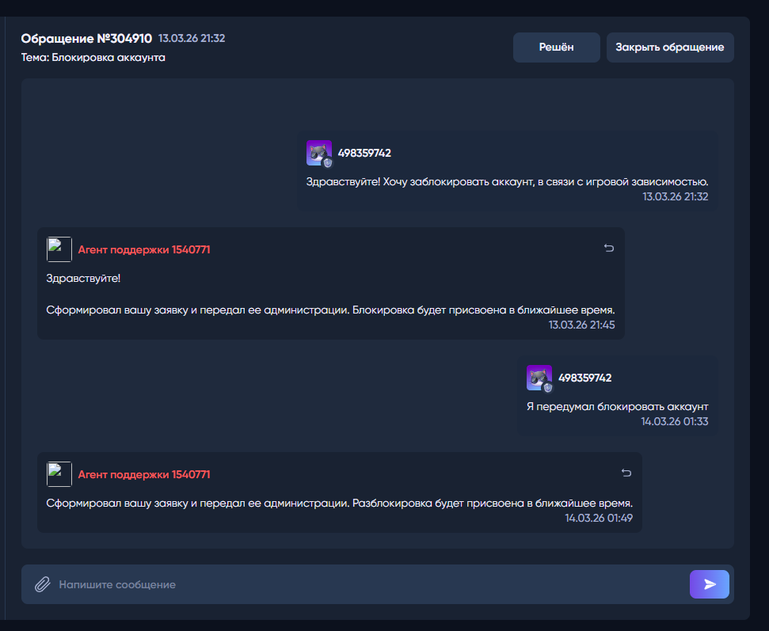Select "Агент поддержки 1540771" in the last reply
Viewport: 769px width, 631px height.
point(143,474)
